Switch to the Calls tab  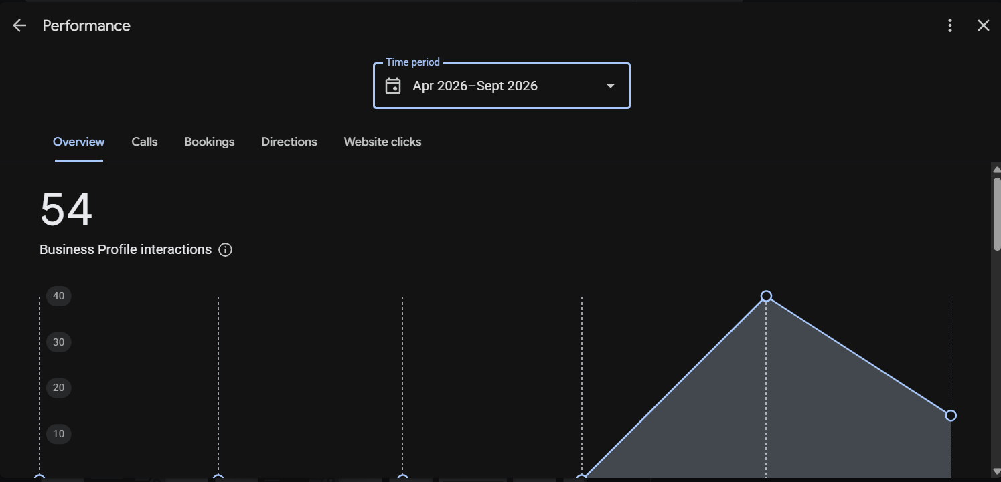tap(145, 142)
